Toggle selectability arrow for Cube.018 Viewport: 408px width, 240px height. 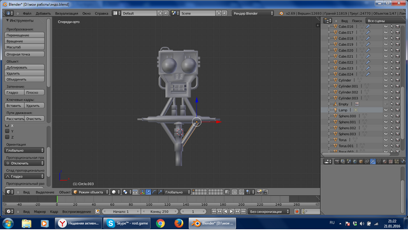point(391,38)
